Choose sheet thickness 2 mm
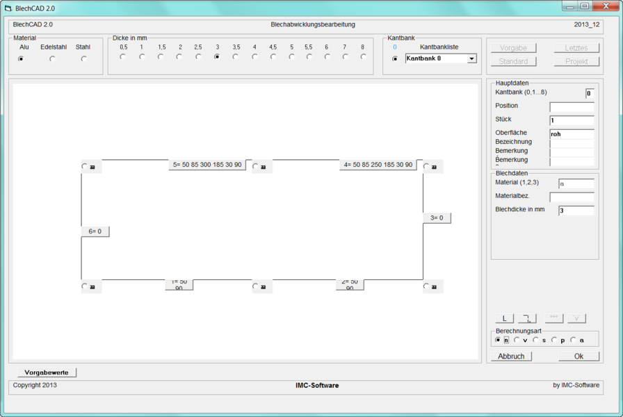 (x=179, y=57)
